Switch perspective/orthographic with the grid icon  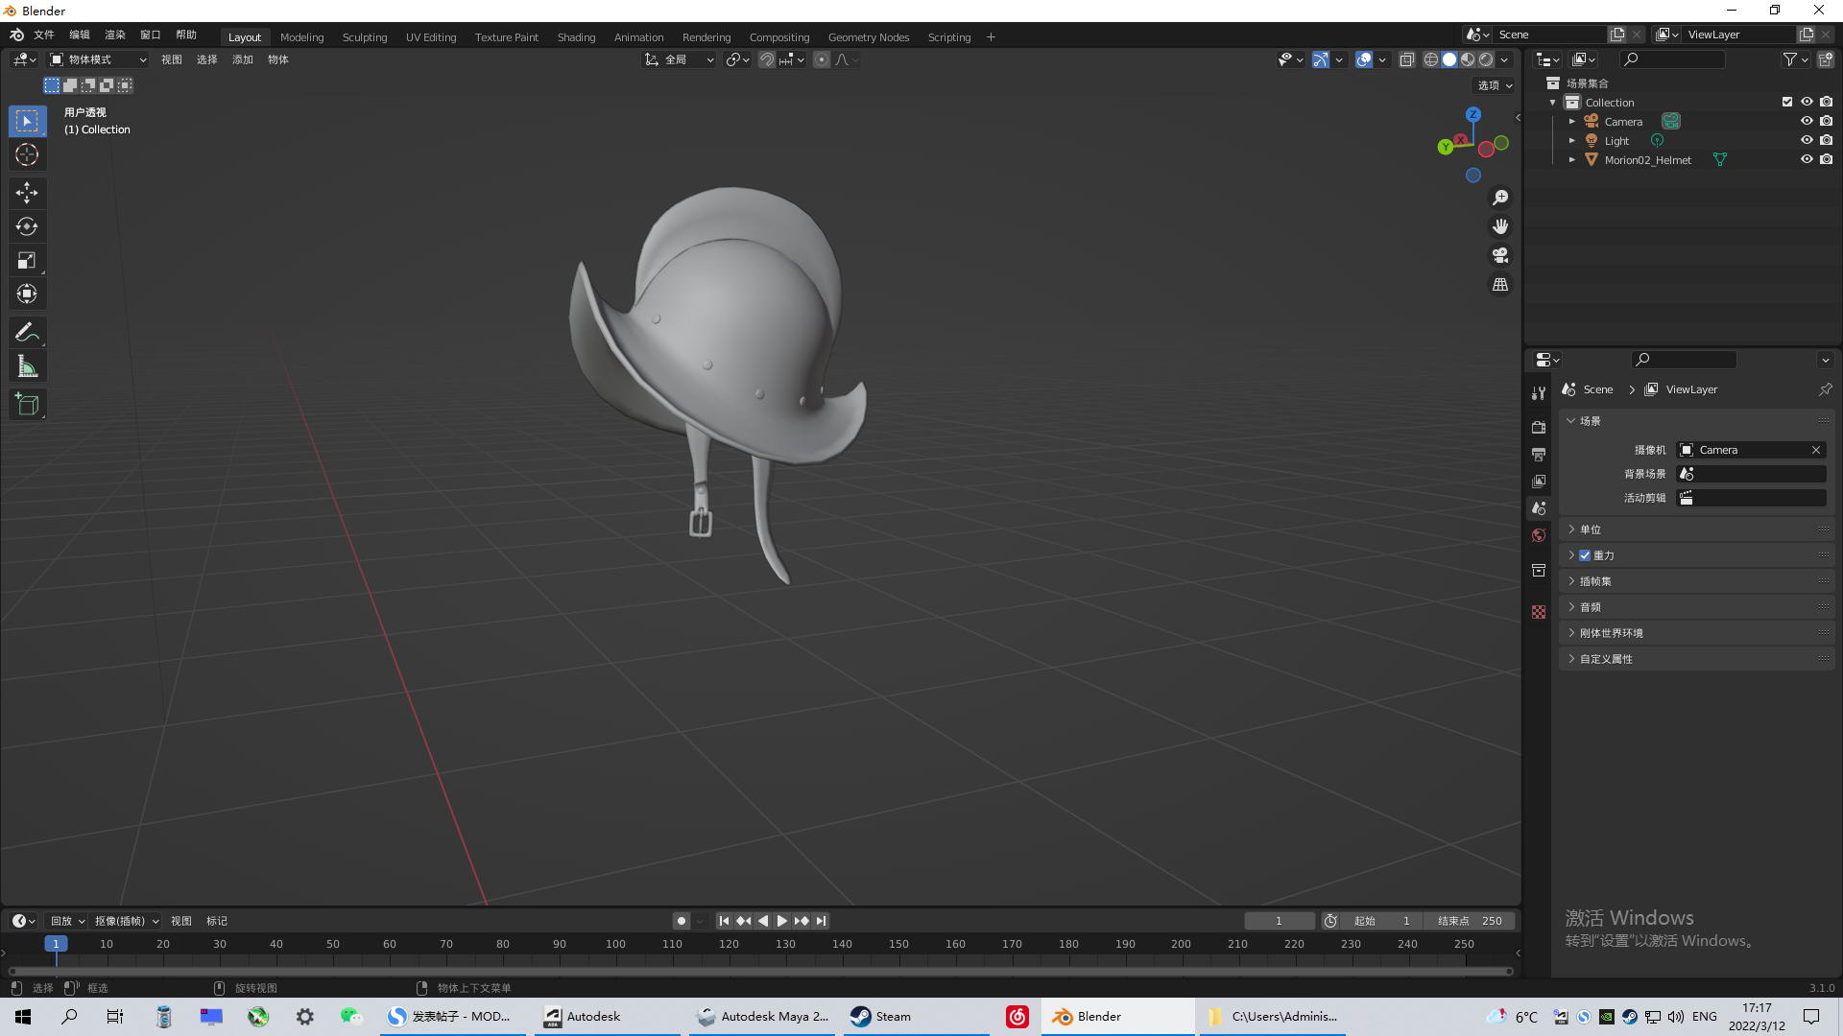click(1500, 285)
